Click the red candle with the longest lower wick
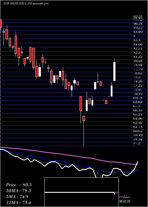 pyautogui.click(x=84, y=118)
